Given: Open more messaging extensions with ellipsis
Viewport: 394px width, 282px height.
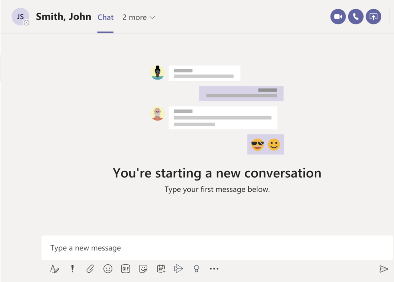Looking at the screenshot, I should click(214, 269).
